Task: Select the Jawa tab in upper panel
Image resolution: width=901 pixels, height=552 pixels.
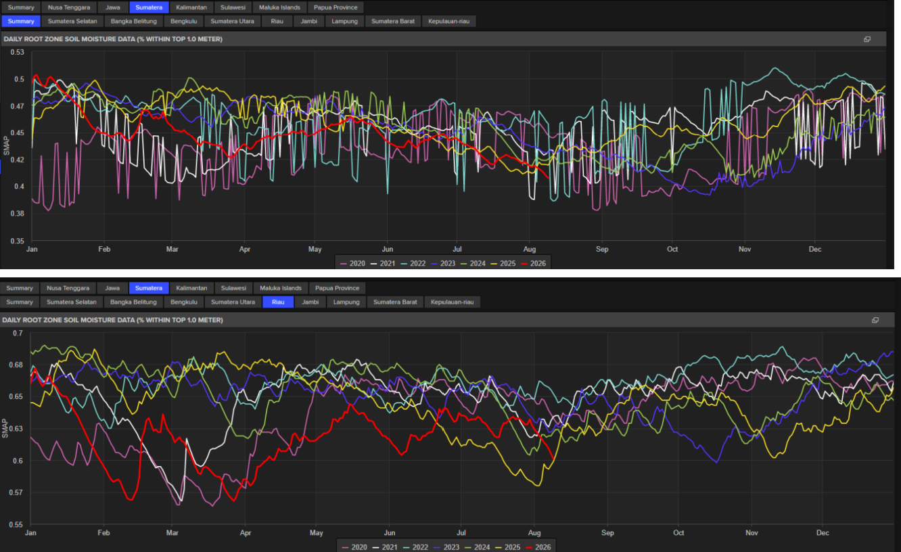Action: click(x=113, y=7)
